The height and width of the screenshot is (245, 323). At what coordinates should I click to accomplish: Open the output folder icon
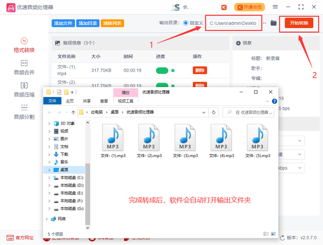(274, 23)
